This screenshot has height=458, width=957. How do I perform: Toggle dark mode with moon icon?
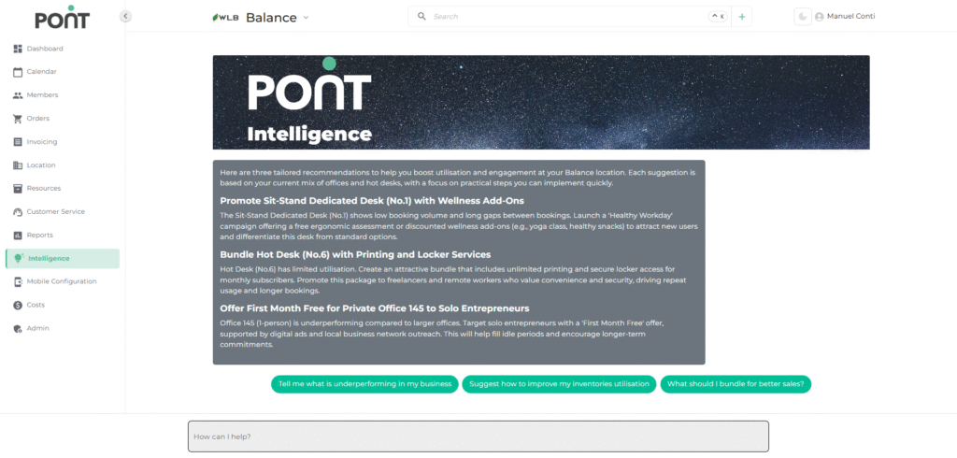[802, 17]
